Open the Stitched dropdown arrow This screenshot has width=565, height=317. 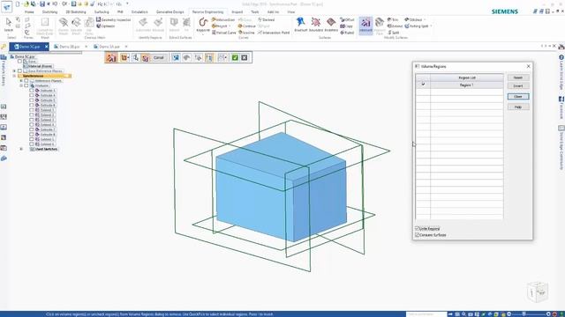[x=425, y=19]
